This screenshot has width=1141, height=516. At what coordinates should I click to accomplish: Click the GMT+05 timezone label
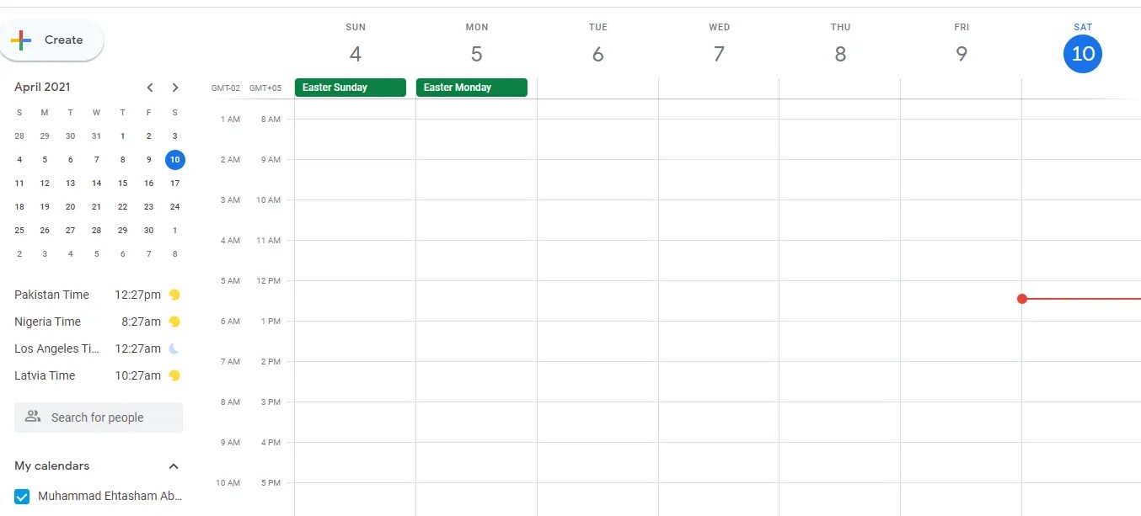coord(266,88)
